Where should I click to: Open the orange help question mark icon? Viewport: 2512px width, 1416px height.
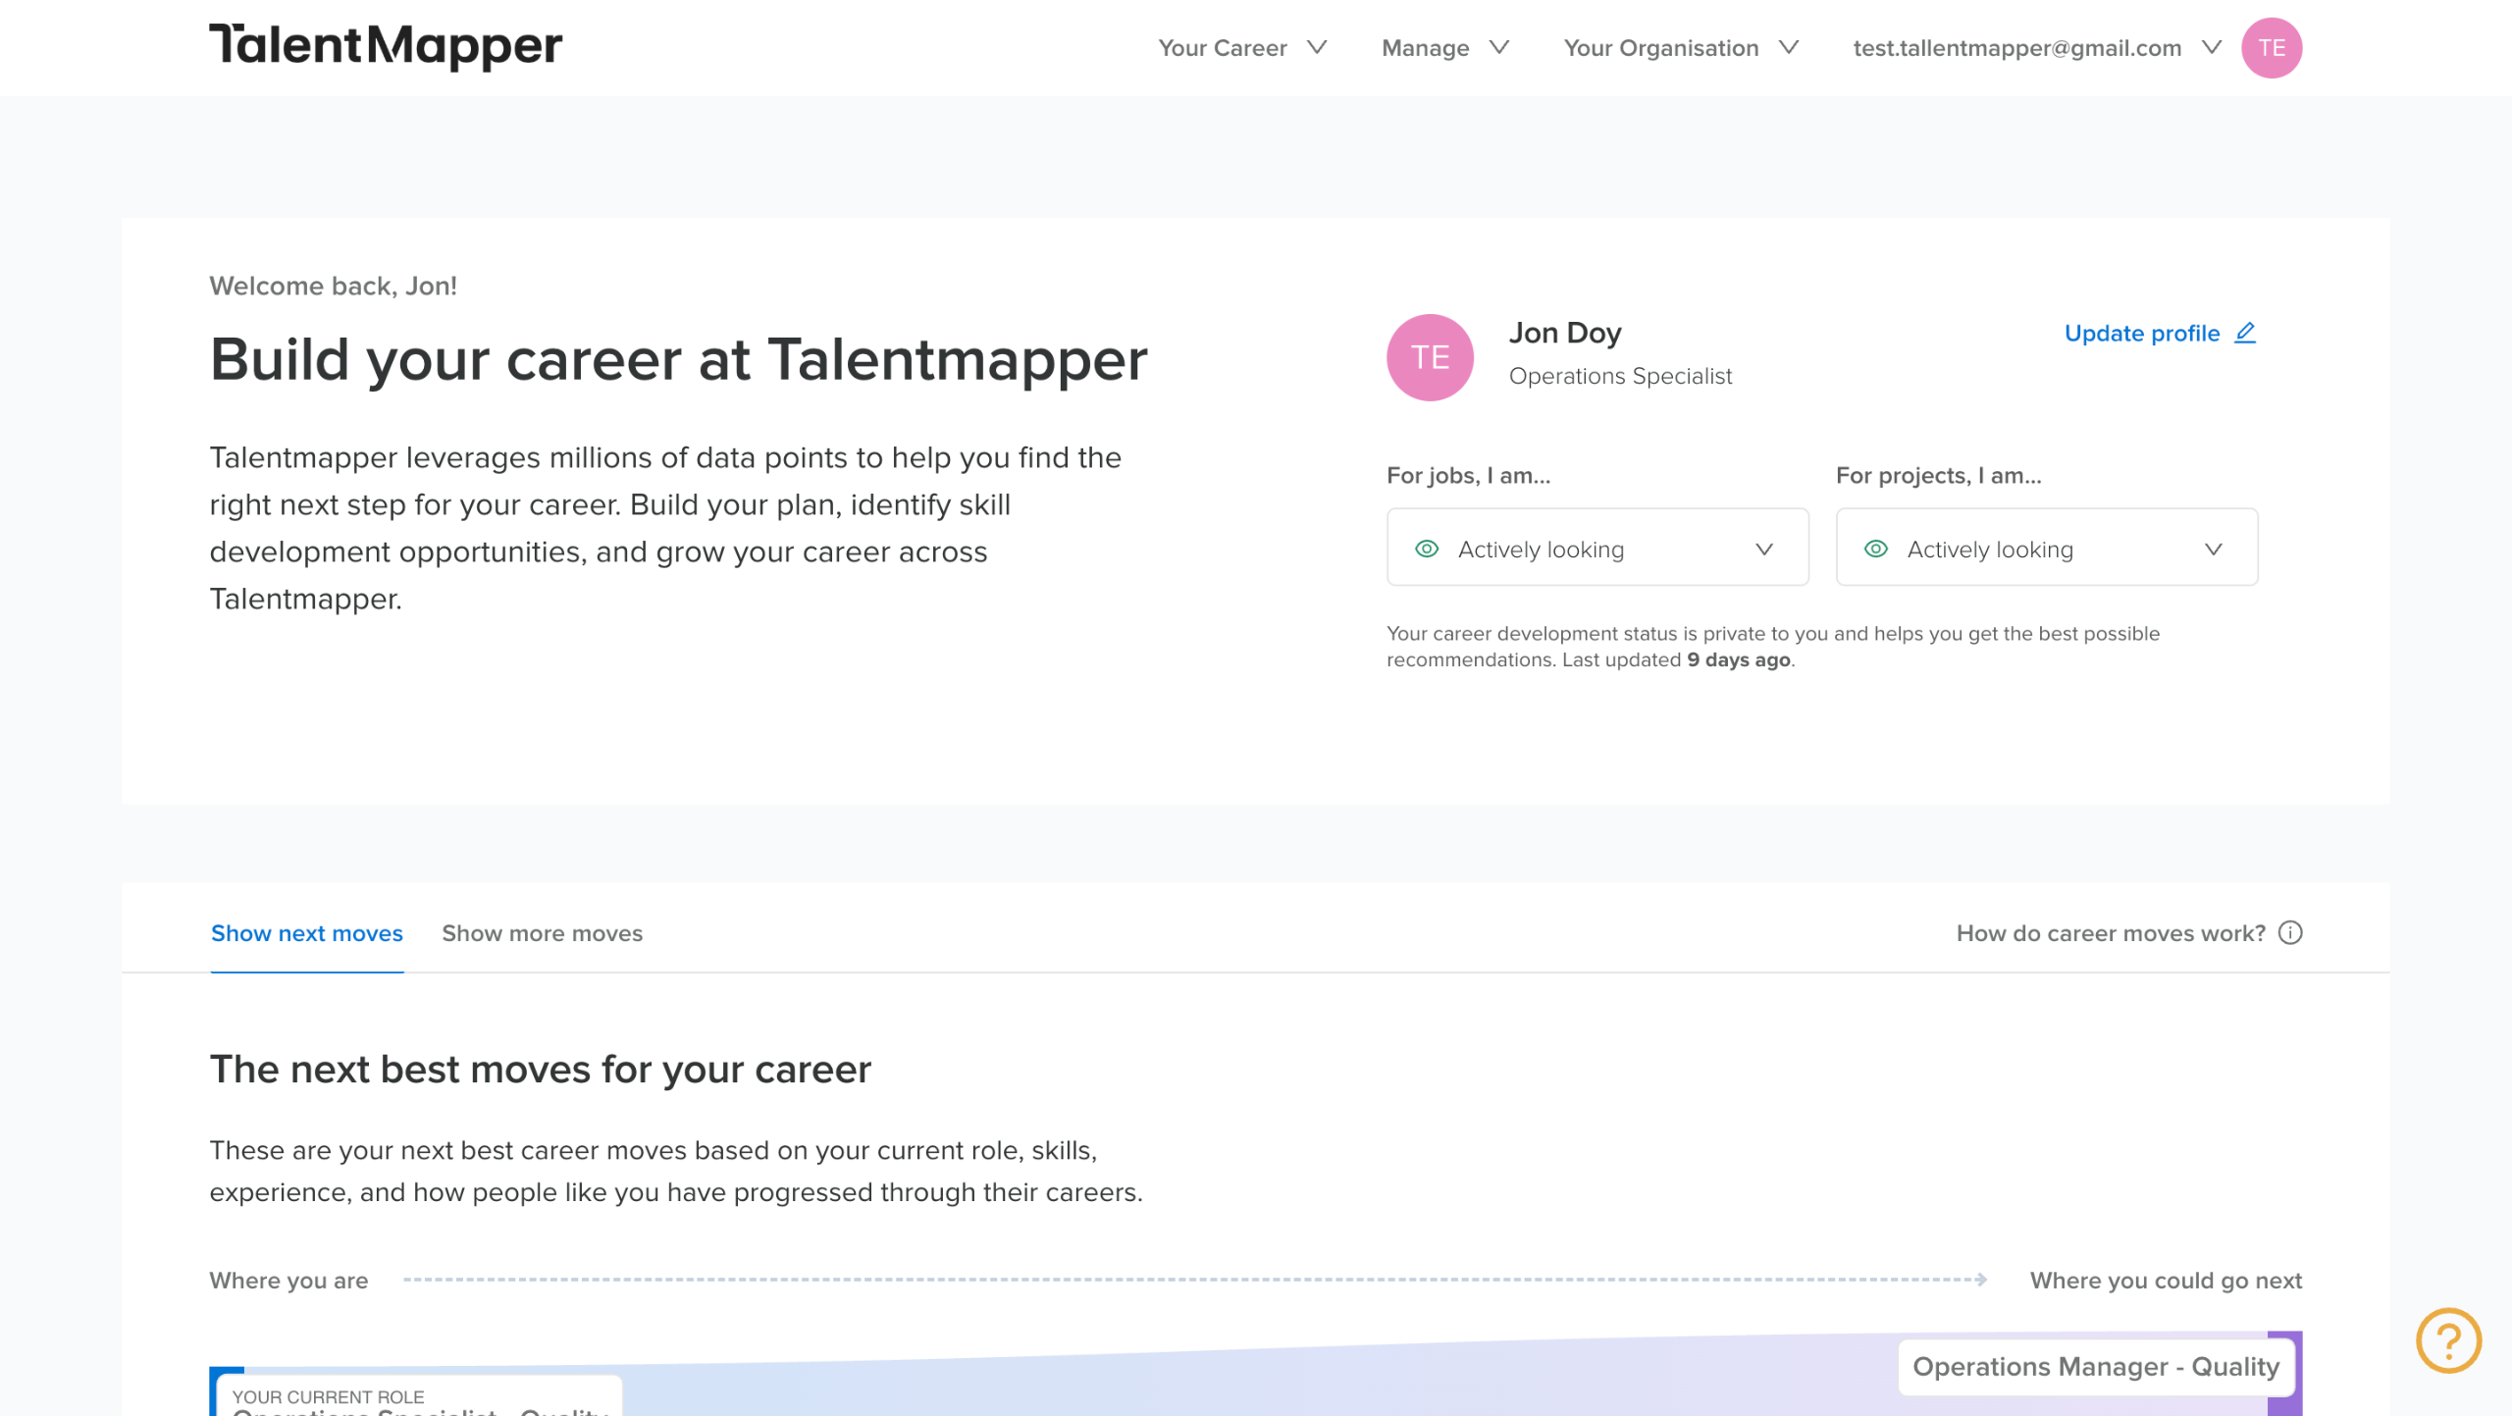(2448, 1340)
